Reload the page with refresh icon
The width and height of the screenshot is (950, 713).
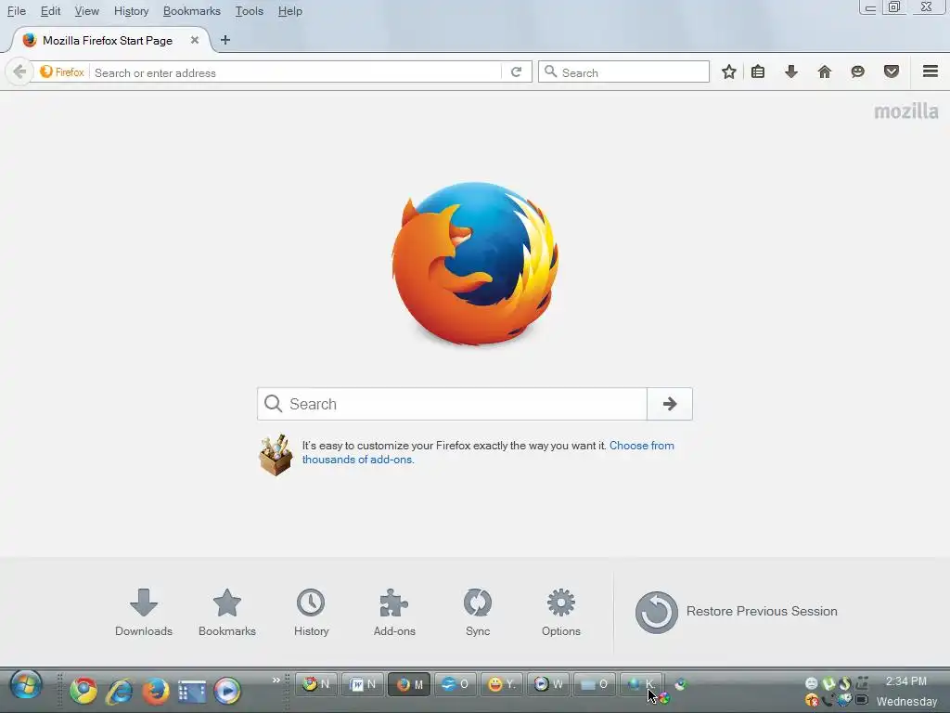(x=516, y=72)
